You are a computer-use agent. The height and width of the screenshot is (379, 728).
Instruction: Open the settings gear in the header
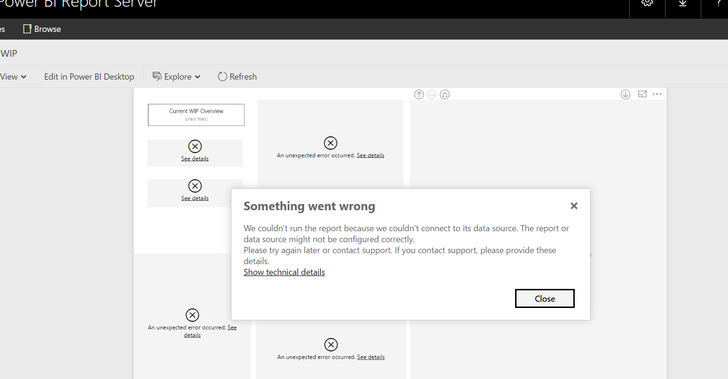pyautogui.click(x=647, y=3)
